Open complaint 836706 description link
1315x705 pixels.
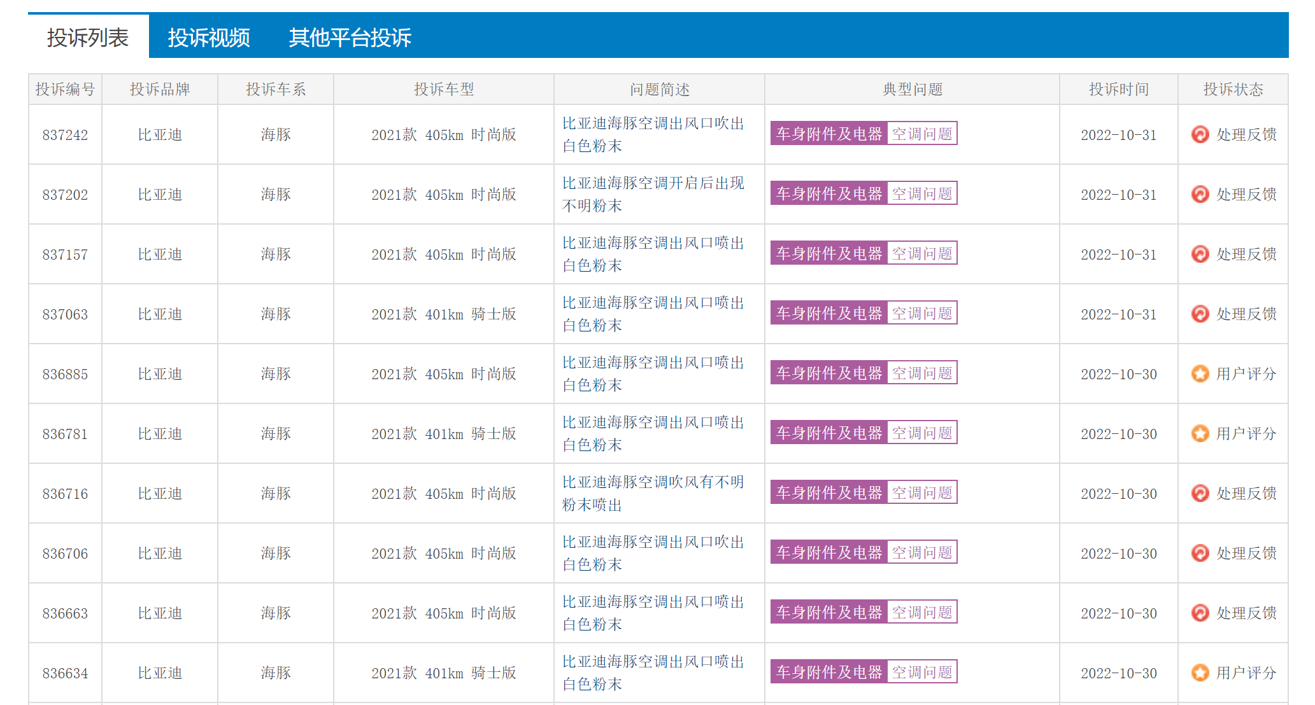[x=653, y=553]
